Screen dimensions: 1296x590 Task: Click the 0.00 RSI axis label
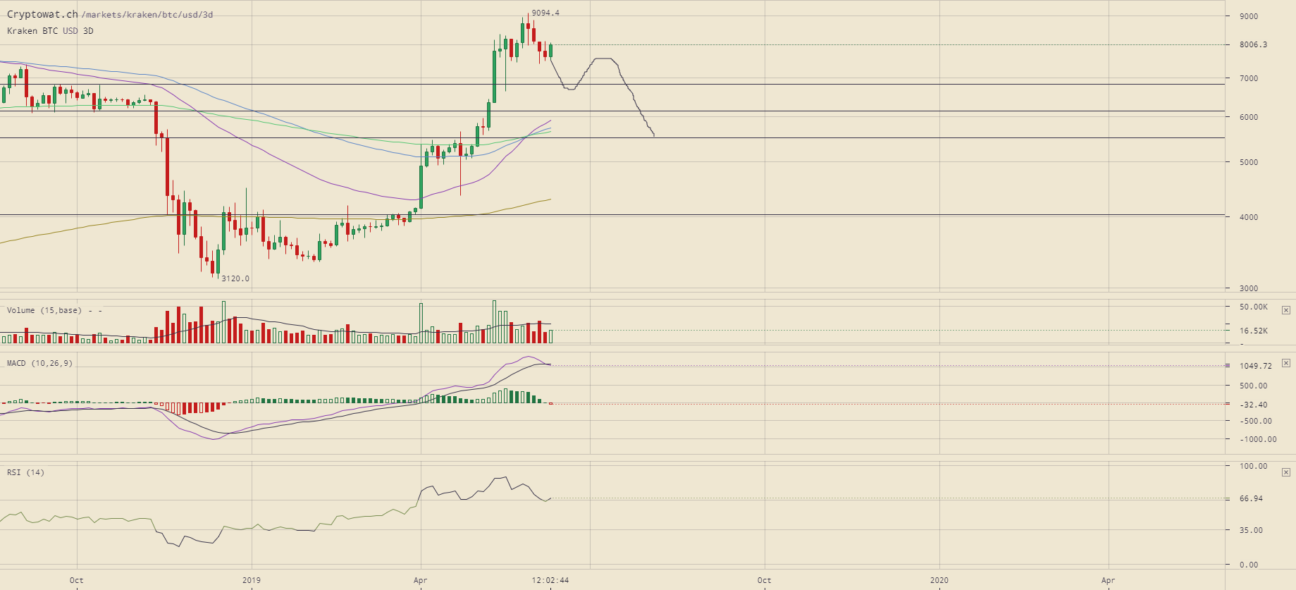(x=1249, y=565)
